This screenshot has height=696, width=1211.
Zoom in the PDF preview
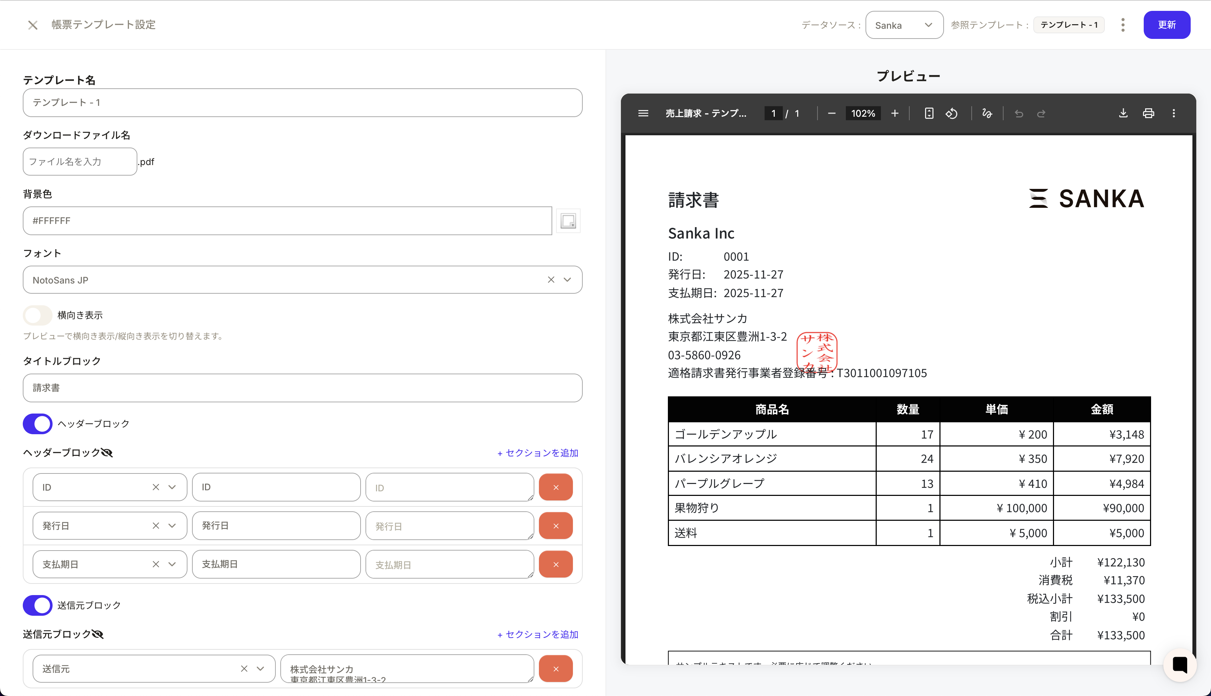point(895,113)
